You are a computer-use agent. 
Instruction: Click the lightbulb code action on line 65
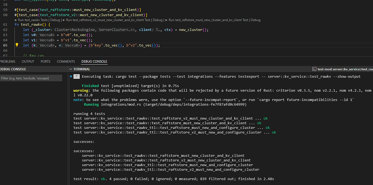click(17, 46)
